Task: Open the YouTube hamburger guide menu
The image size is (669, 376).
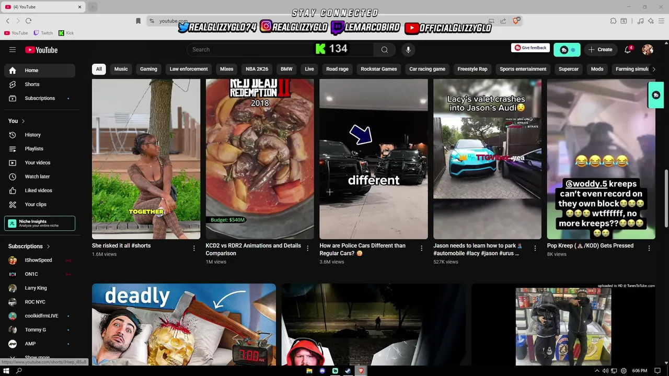Action: (x=13, y=50)
